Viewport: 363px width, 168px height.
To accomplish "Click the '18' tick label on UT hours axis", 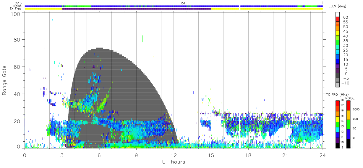I will (x=248, y=155).
